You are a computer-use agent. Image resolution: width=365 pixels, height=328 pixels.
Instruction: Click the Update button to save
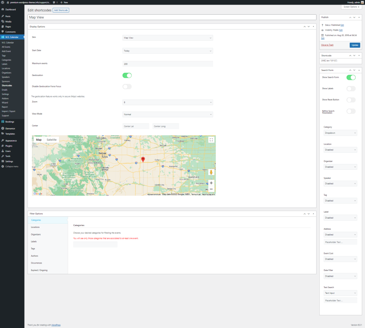point(355,45)
